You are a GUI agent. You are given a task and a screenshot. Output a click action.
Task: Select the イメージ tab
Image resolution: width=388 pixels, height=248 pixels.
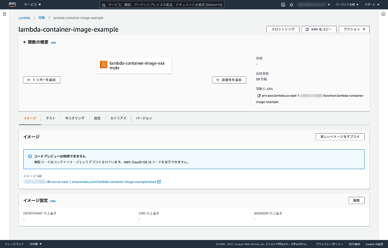[x=30, y=118]
